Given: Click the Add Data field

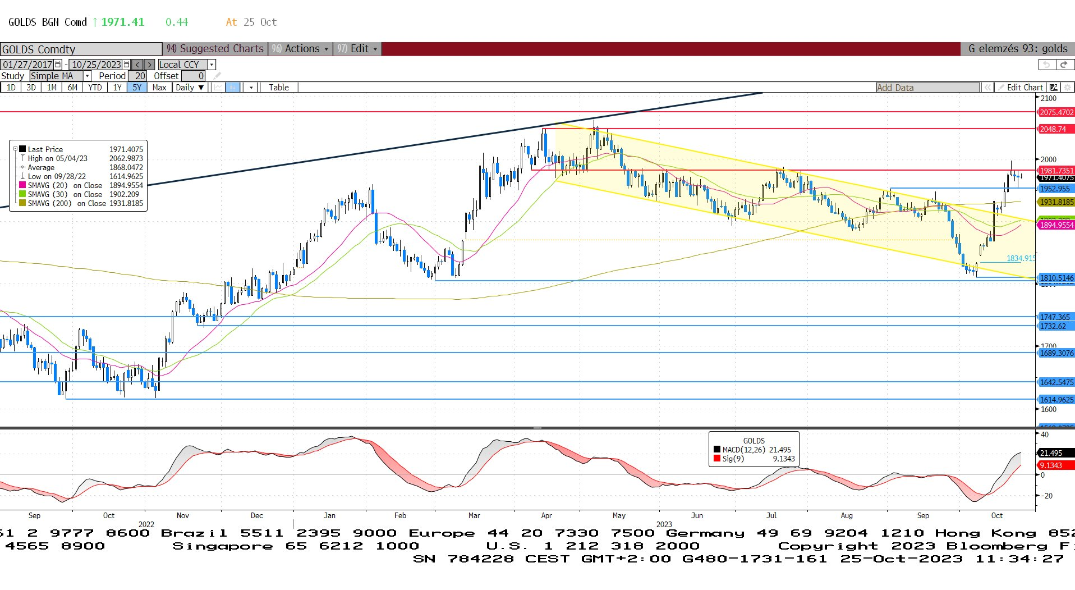Looking at the screenshot, I should 927,88.
